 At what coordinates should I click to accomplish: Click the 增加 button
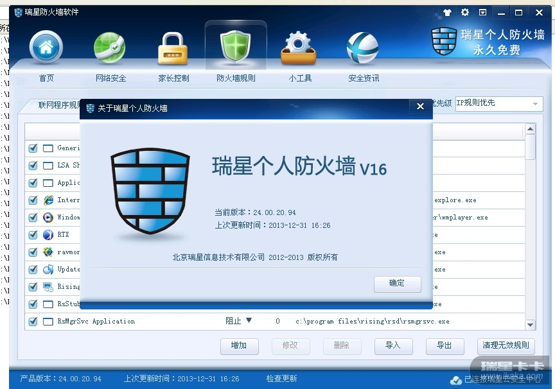[239, 346]
